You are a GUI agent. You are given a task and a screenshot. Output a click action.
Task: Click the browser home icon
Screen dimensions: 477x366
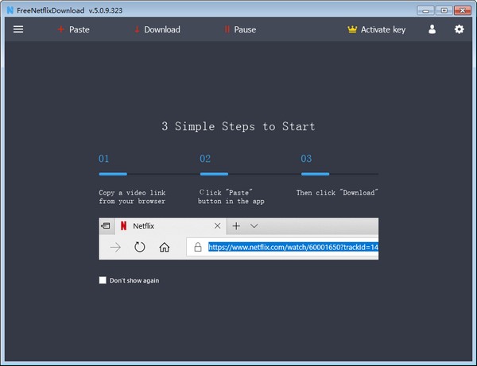tap(165, 247)
